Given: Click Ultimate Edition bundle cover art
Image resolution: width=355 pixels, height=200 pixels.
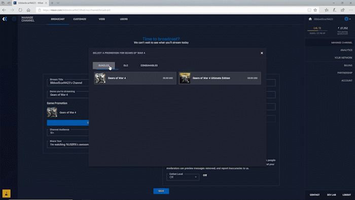Looking at the screenshot, I should 185,78.
